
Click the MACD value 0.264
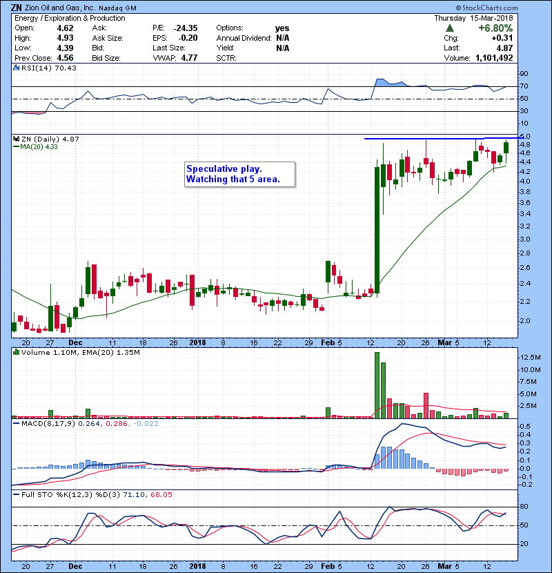tap(88, 424)
